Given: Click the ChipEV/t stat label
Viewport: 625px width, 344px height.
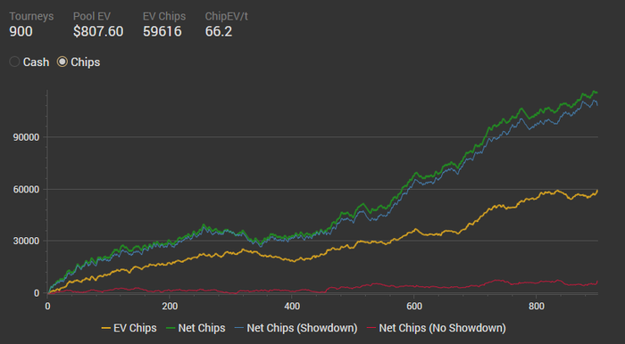Looking at the screenshot, I should pyautogui.click(x=227, y=16).
